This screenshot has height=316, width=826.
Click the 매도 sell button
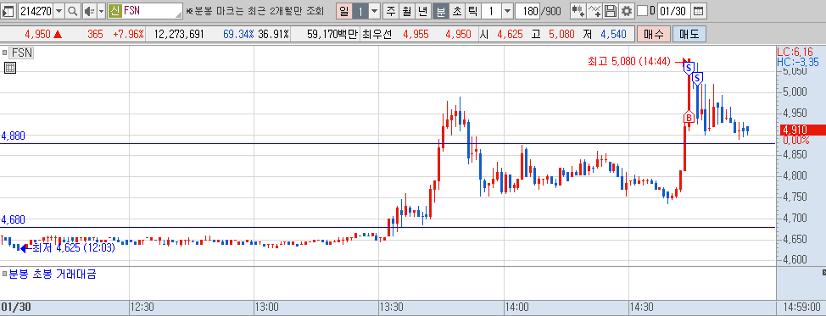(x=689, y=35)
